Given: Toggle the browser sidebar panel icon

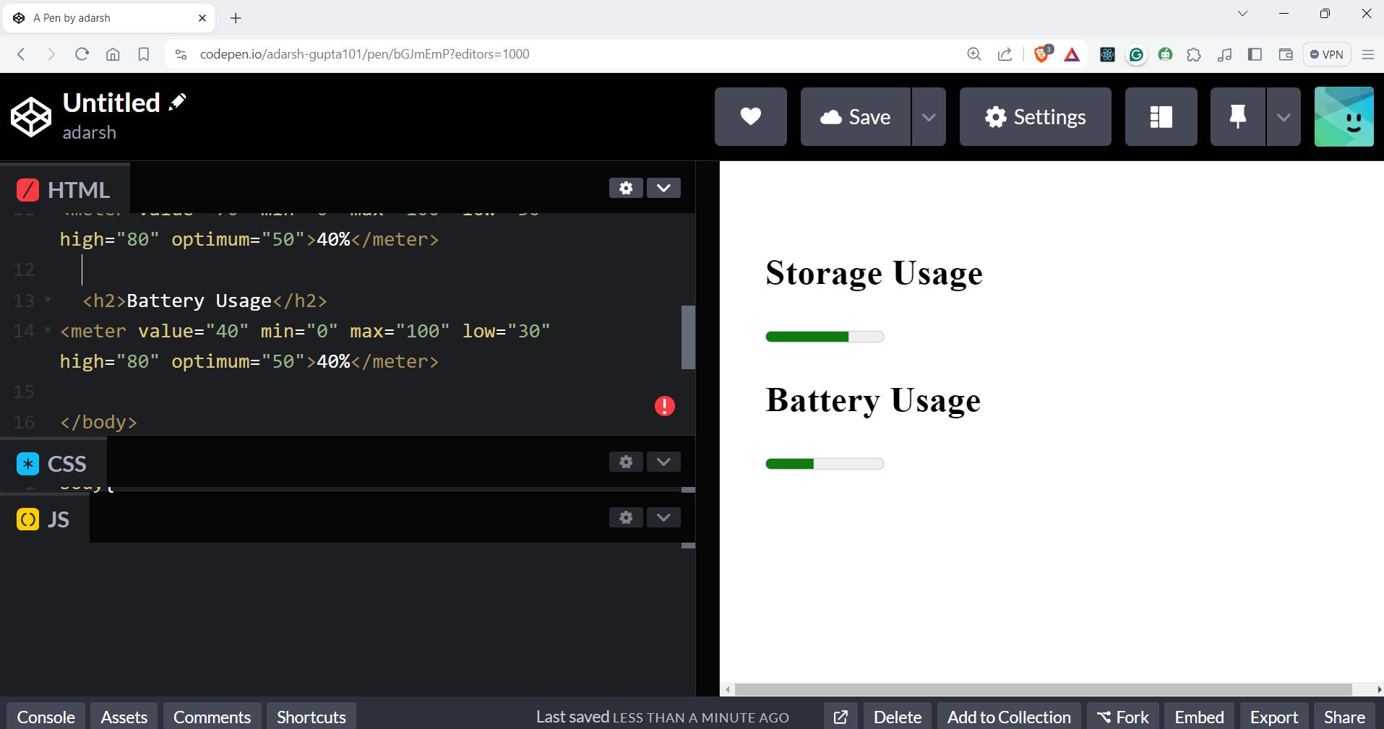Looking at the screenshot, I should click(x=1255, y=54).
